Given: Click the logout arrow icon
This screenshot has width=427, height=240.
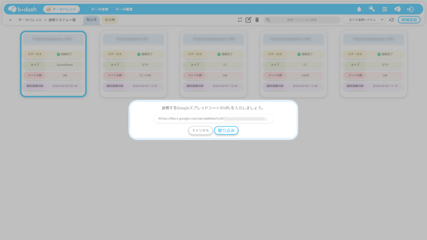Looking at the screenshot, I should click(x=410, y=9).
